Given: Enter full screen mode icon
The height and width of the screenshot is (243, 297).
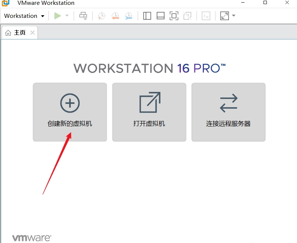Looking at the screenshot, I should [x=174, y=16].
